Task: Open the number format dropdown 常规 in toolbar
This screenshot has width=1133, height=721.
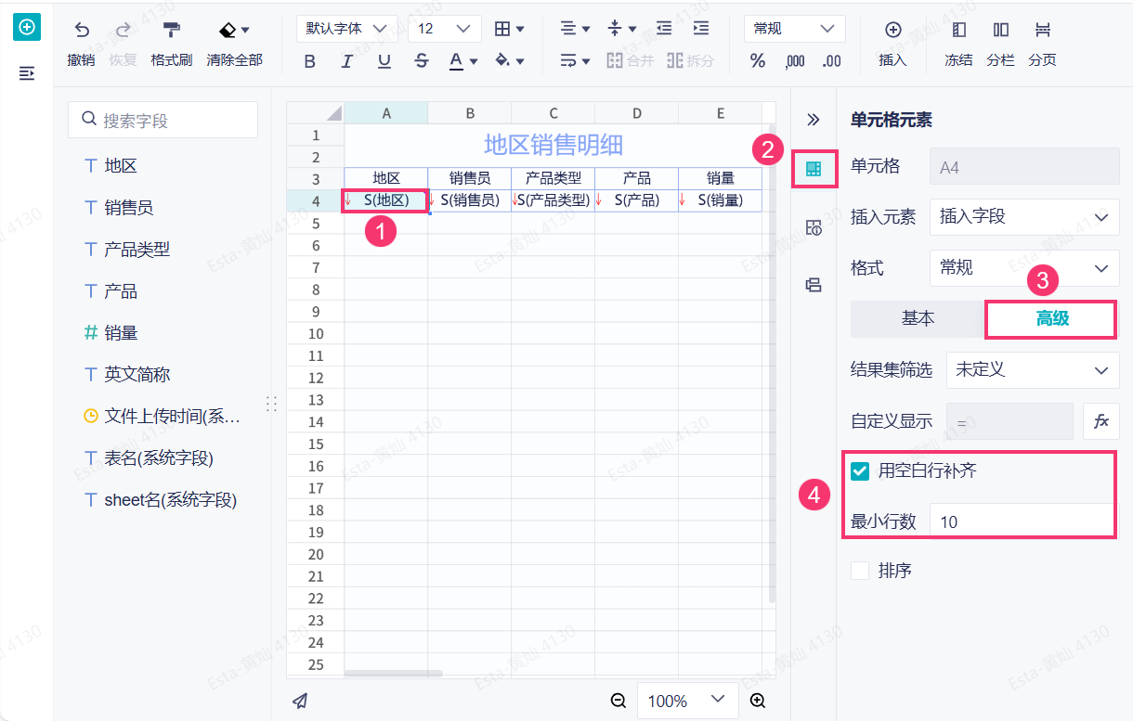Action: 795,29
